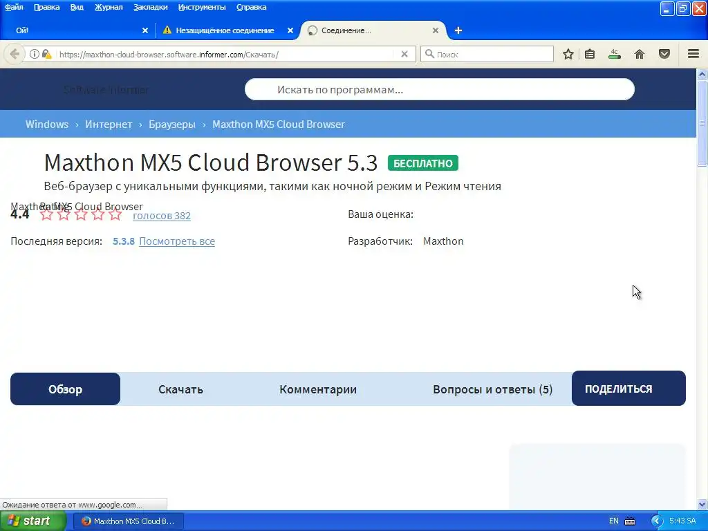
Task: Click the fifth rating star
Action: pos(115,214)
